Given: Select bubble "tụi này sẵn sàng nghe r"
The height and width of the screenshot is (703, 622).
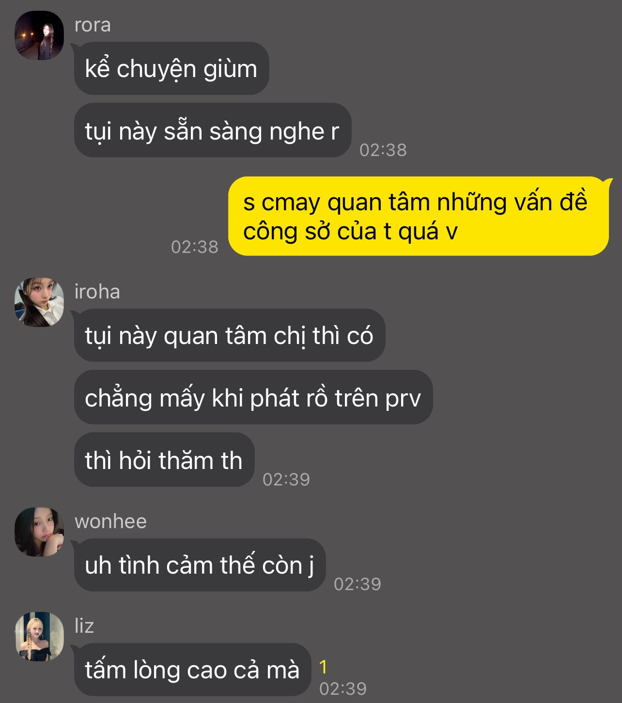Looking at the screenshot, I should pyautogui.click(x=213, y=130).
